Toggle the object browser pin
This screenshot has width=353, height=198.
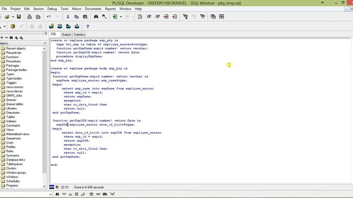[45, 34]
